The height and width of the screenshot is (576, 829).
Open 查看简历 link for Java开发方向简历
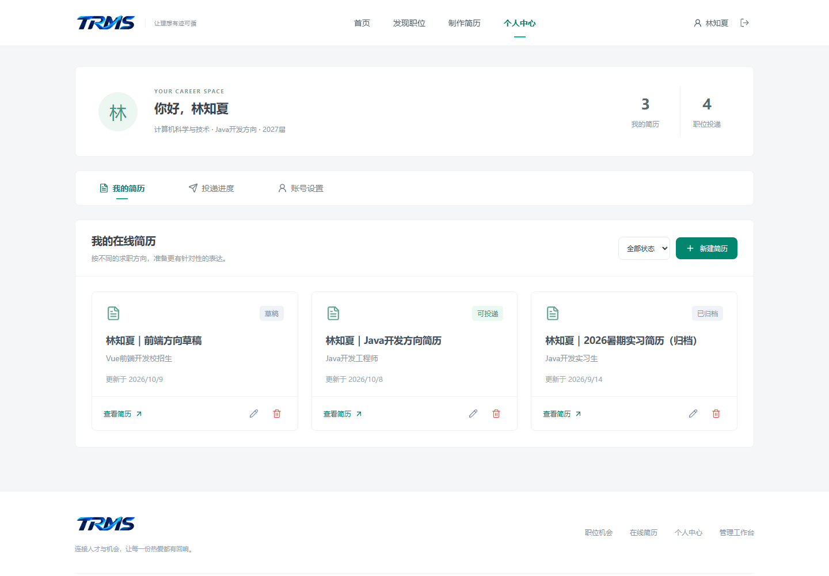click(343, 414)
